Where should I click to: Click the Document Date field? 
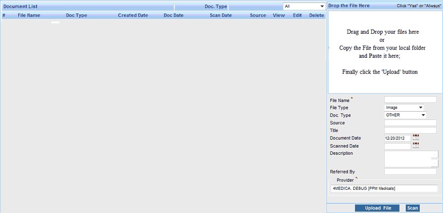click(397, 138)
